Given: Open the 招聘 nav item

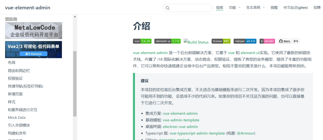Looking at the screenshot, I should click(317, 7).
